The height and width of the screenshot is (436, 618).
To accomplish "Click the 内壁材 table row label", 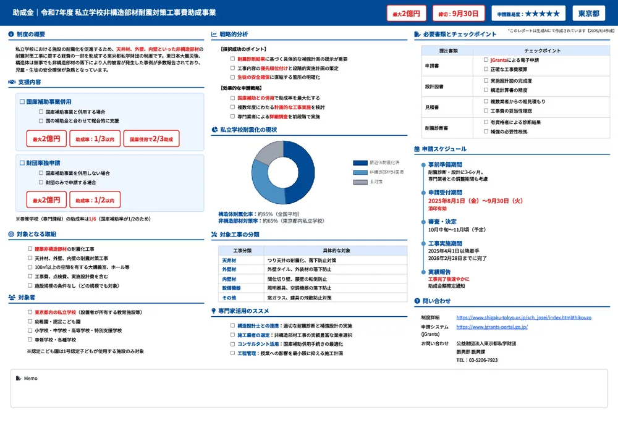I will 229,279.
